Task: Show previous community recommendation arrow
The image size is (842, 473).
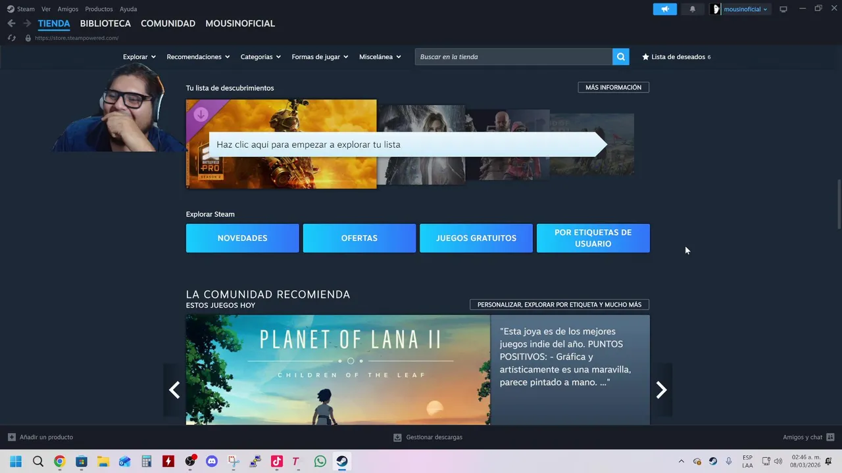Action: pos(174,390)
